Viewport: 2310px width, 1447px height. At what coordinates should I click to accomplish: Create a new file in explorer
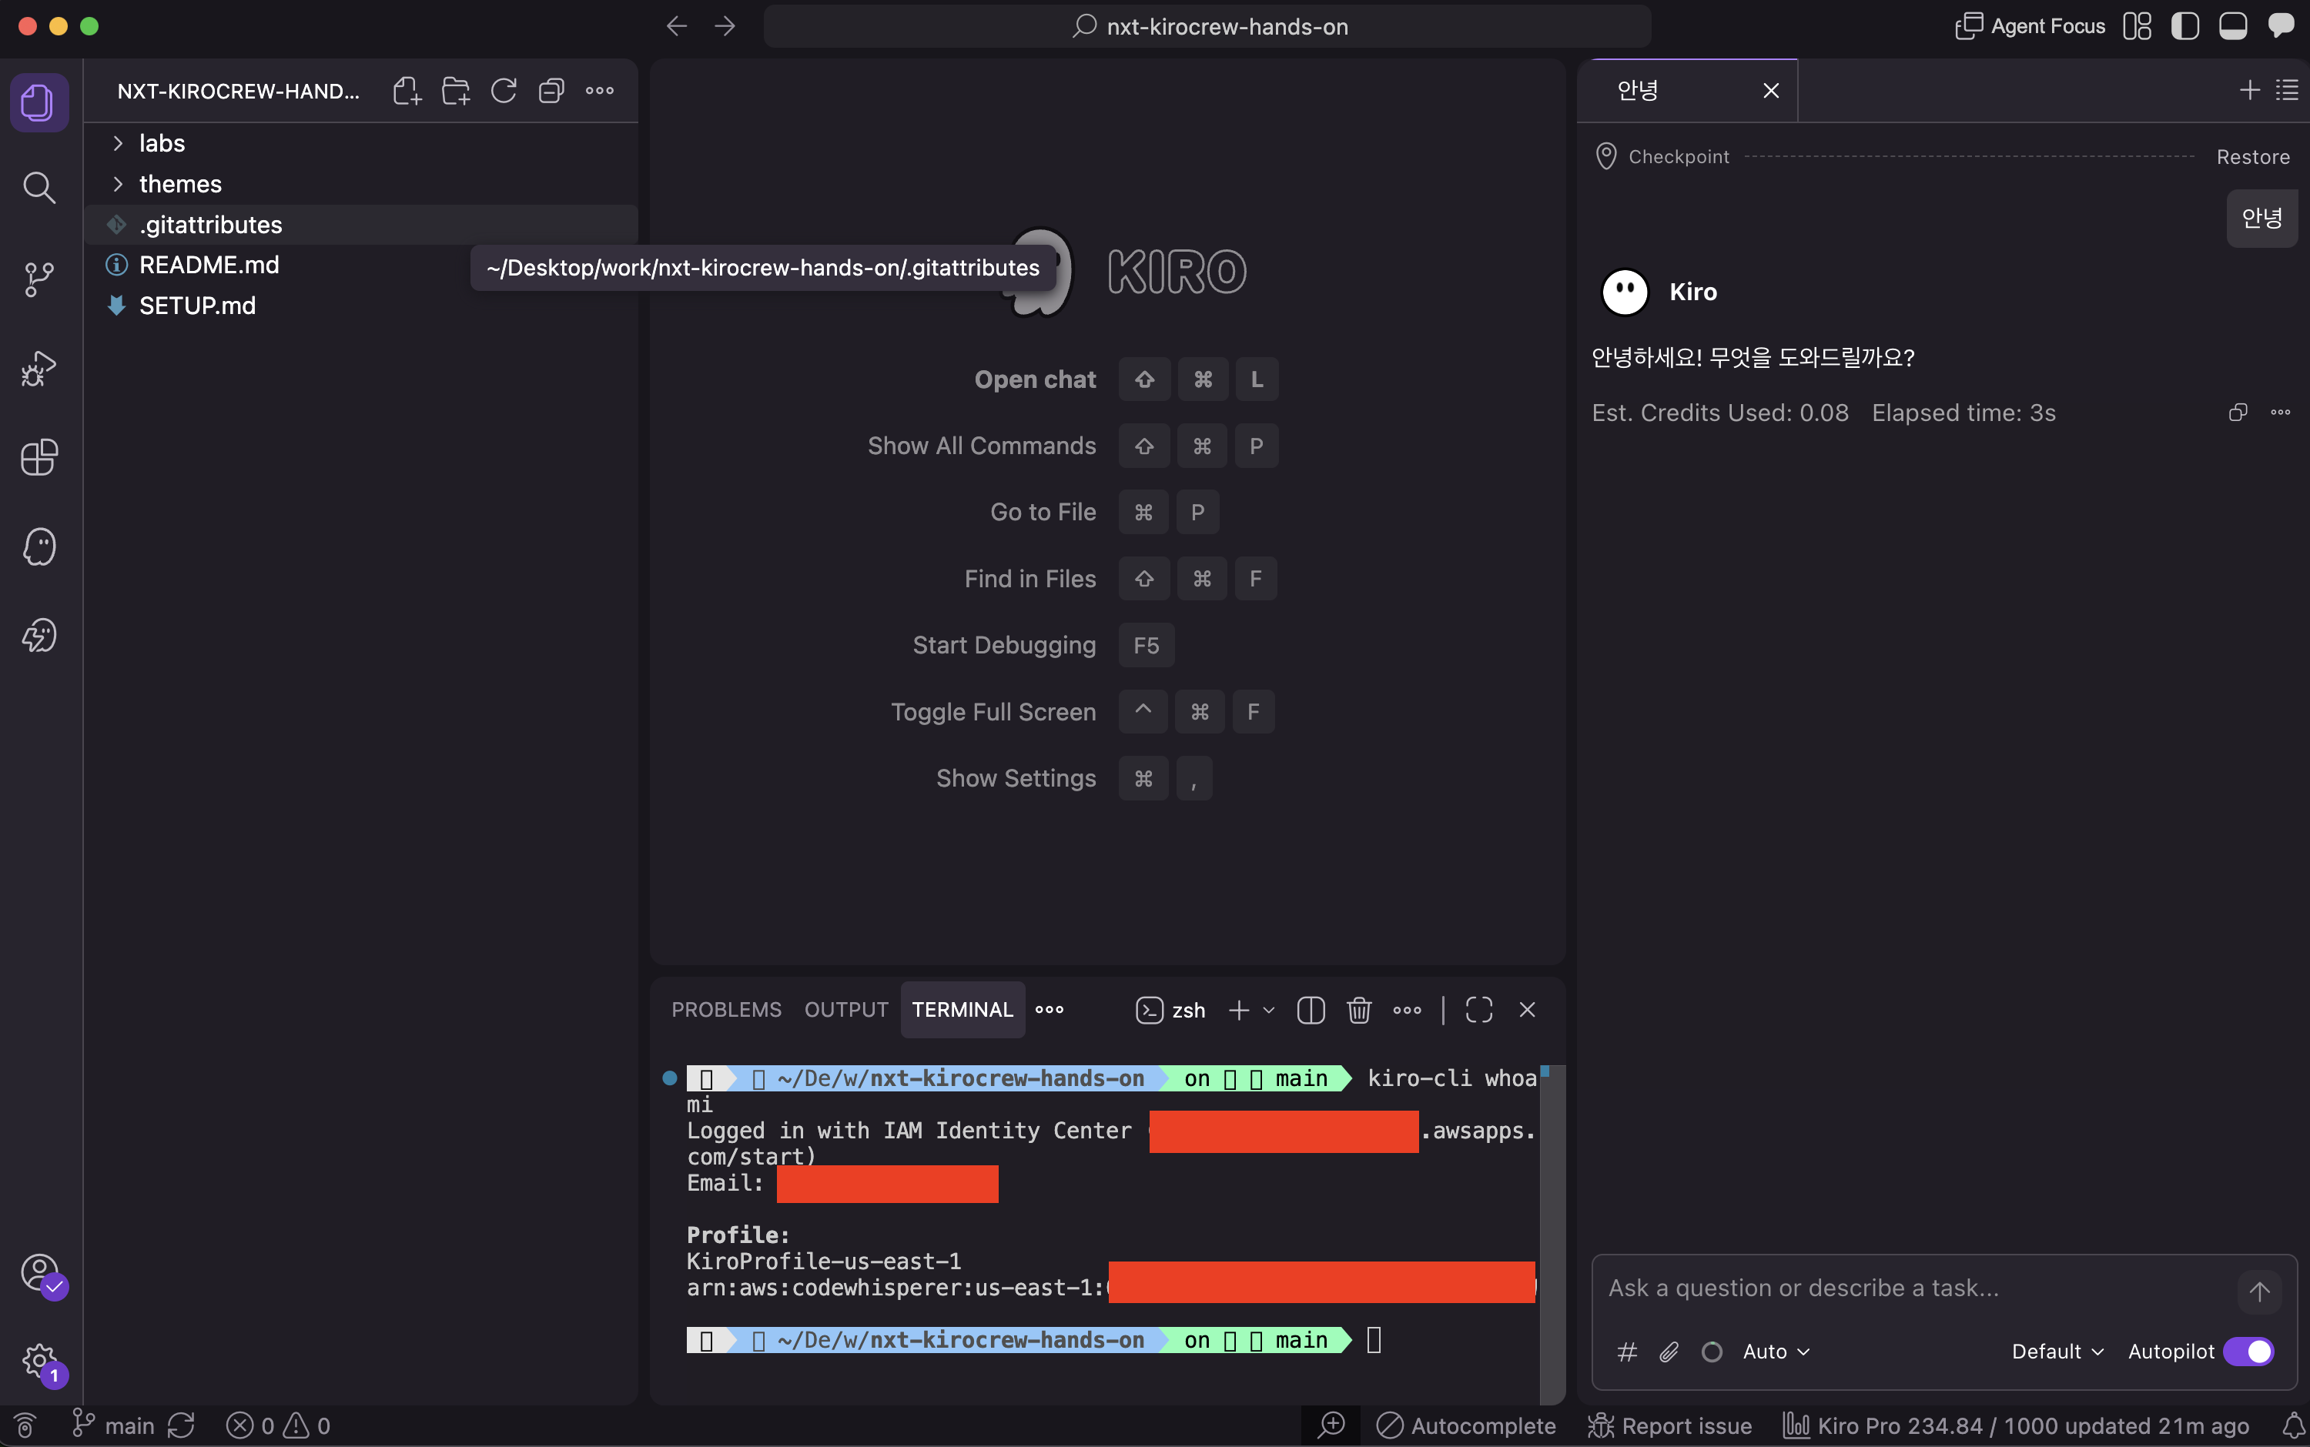click(x=407, y=91)
